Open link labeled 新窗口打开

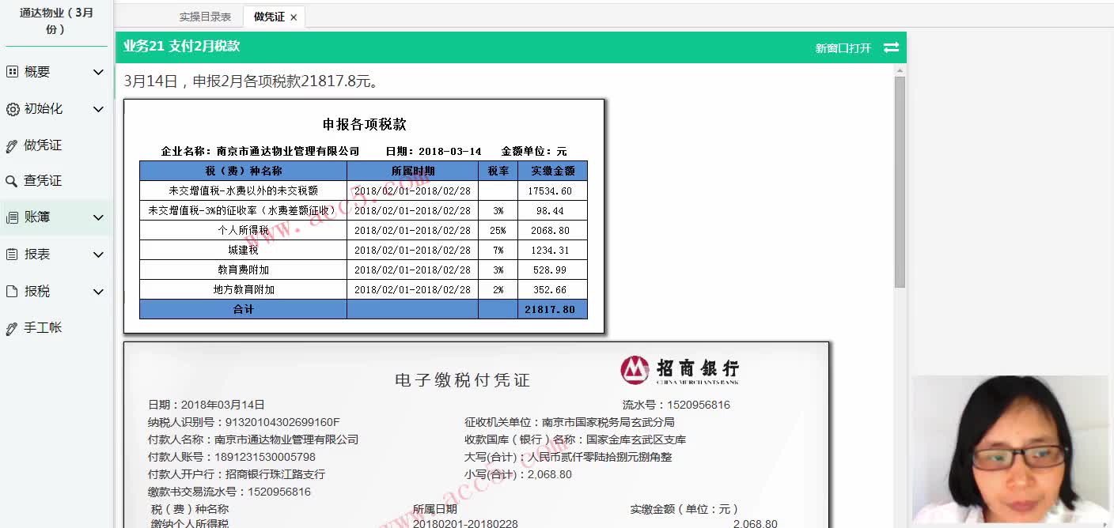[842, 47]
